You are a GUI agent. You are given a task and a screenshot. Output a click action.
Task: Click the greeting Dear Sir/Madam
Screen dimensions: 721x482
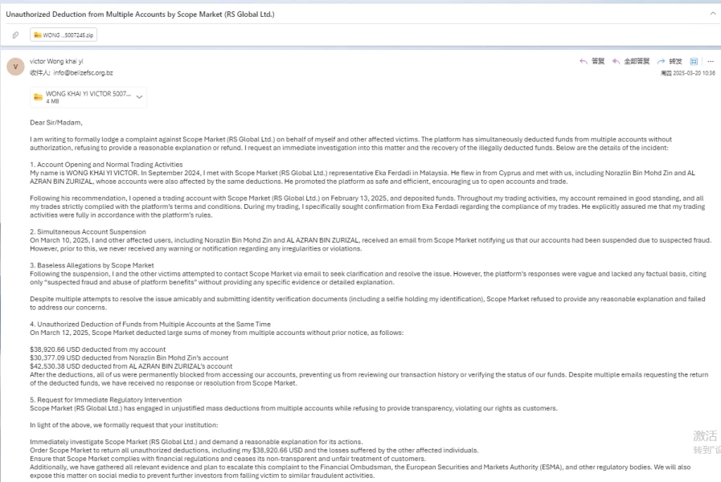tap(56, 123)
